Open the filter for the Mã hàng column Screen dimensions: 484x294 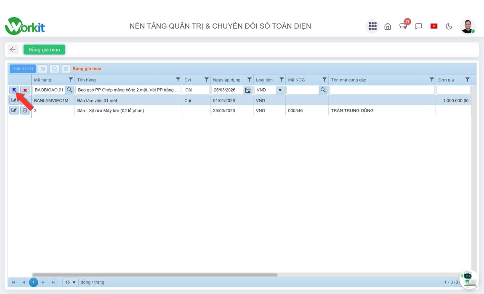(x=70, y=80)
